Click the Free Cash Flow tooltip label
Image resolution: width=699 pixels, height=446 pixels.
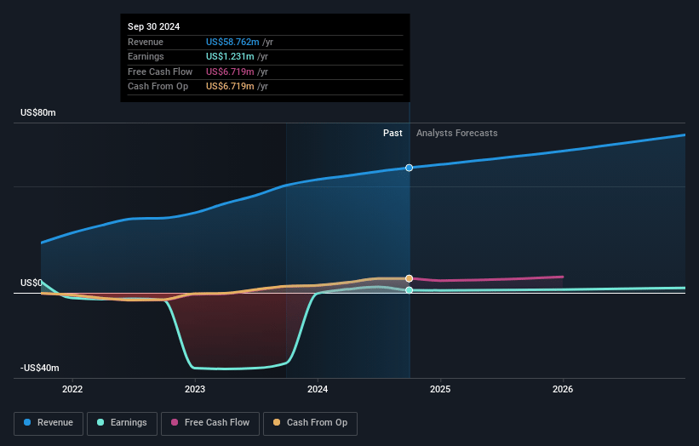[x=160, y=71]
